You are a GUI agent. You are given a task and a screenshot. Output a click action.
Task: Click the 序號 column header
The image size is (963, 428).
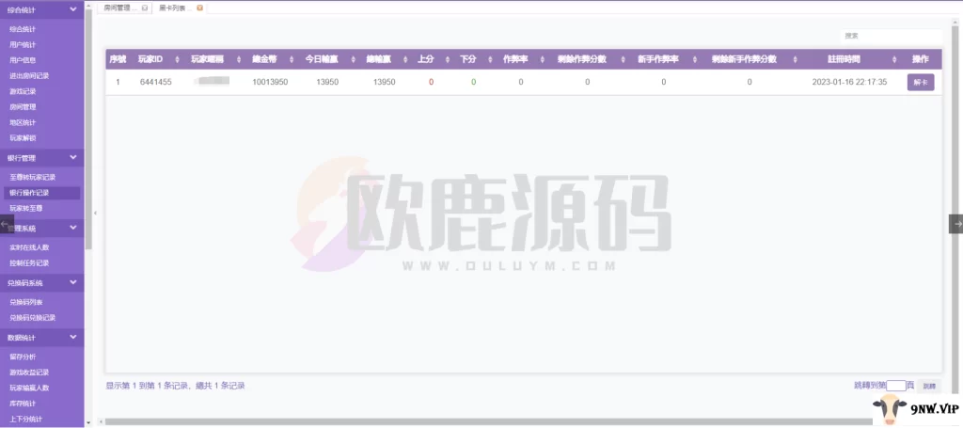(118, 59)
